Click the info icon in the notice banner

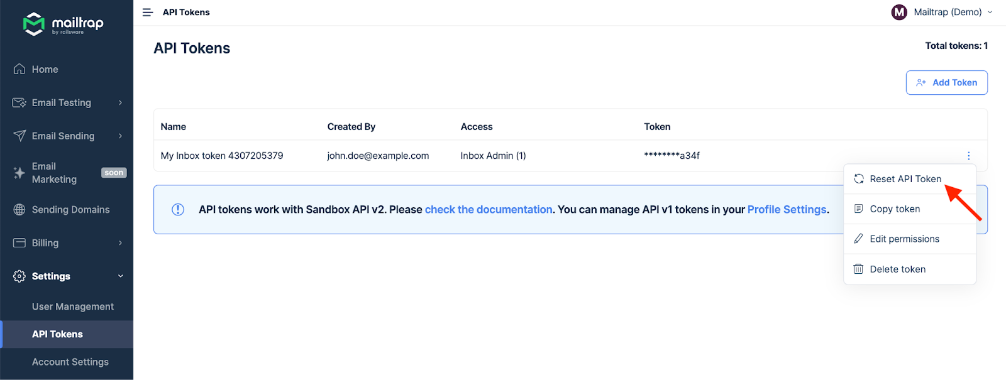[x=178, y=210]
